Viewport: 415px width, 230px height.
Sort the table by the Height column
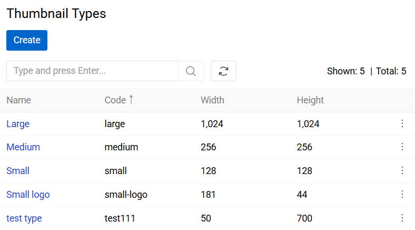310,100
